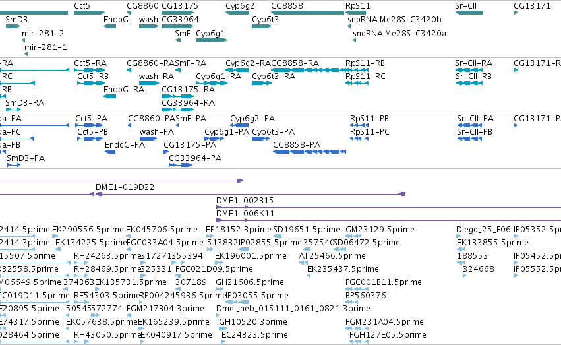Click the Sr-CII-RA transcript label
The width and height of the screenshot is (561, 345).
(474, 63)
